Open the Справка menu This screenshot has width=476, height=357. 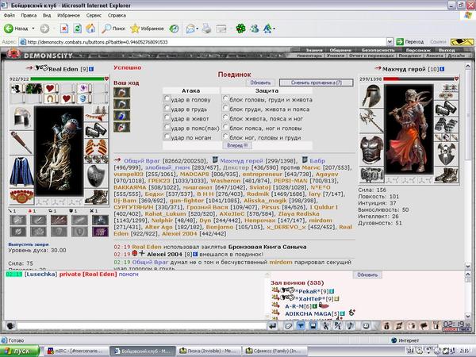(x=117, y=15)
